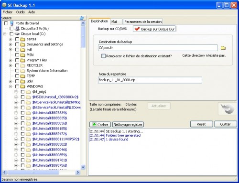
Task: Click the tree vertical scrollbar down arrow
Action: tap(83, 167)
